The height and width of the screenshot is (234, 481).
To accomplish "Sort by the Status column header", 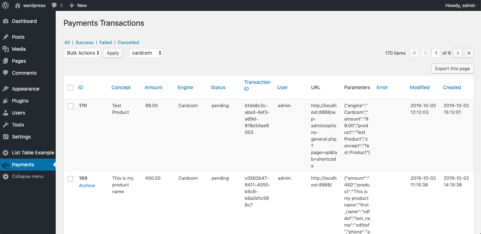I will point(218,87).
